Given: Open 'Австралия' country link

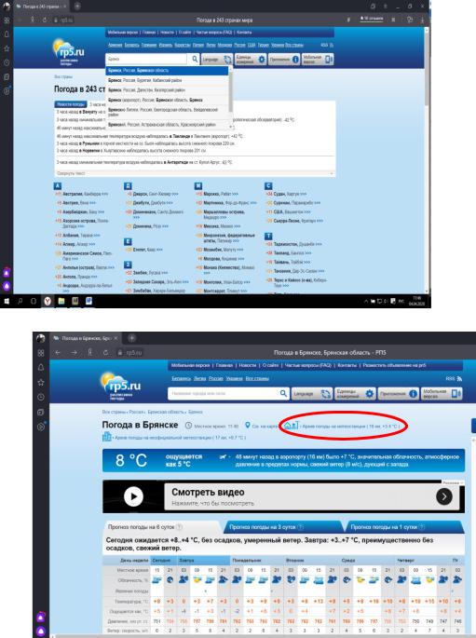Looking at the screenshot, I should coord(73,194).
